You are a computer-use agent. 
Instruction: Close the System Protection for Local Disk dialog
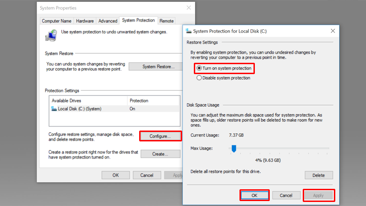point(333,31)
